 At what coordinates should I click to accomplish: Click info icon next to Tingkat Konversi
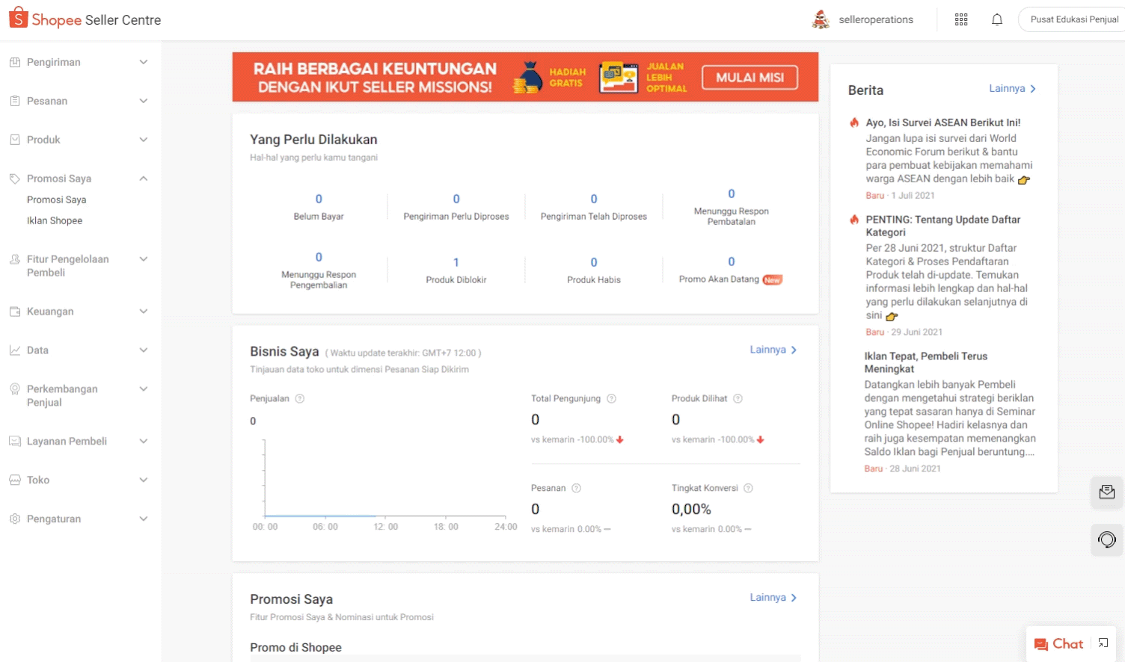748,489
